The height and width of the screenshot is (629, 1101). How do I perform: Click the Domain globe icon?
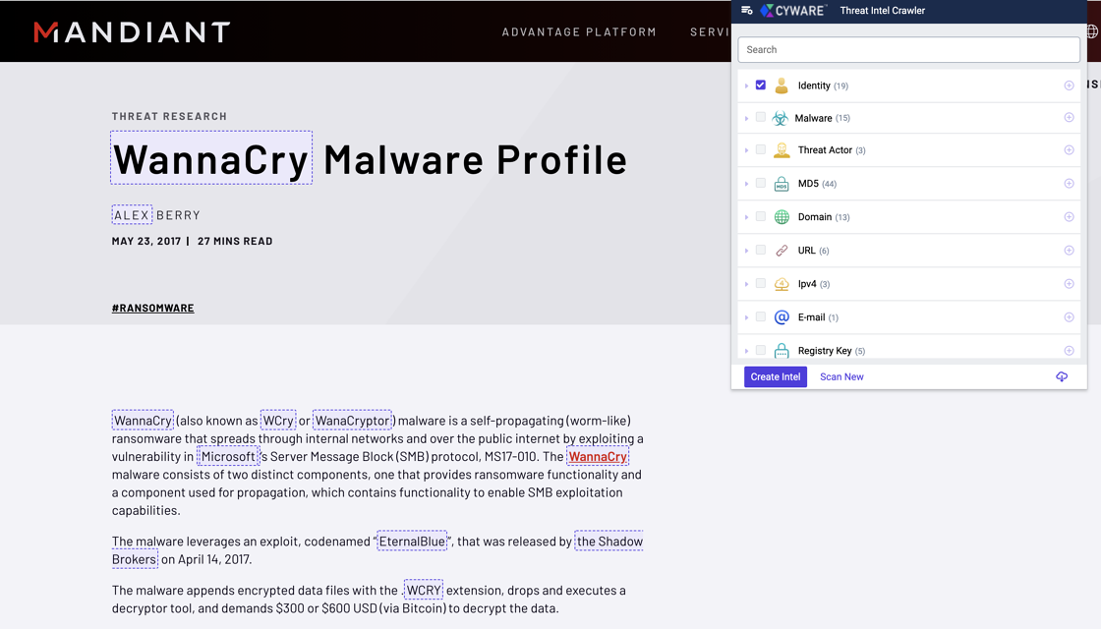coord(782,217)
